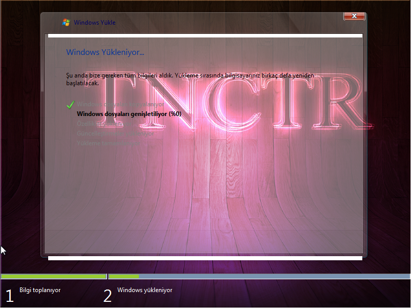The image size is (411, 308).
Task: Click the "Windows yükleniyor" stage label at bottom
Action: pos(145,290)
